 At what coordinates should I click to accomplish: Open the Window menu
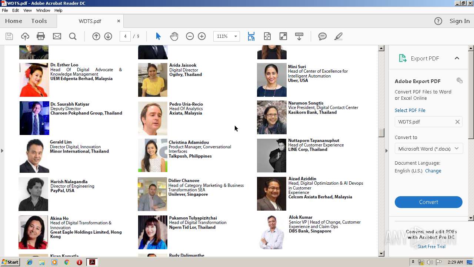pos(43,10)
